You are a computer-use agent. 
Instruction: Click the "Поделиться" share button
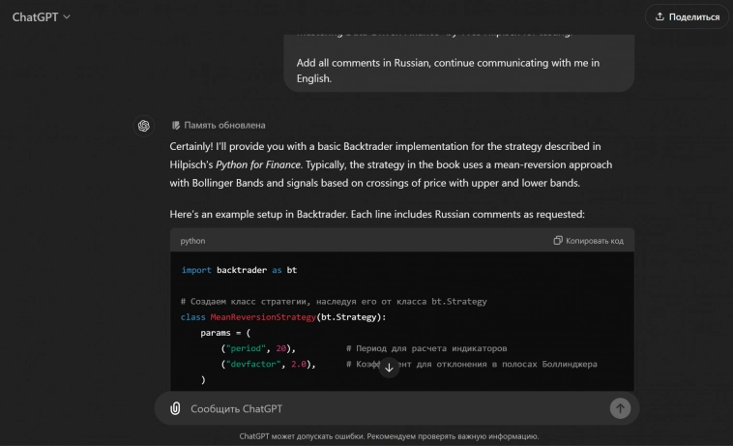pyautogui.click(x=687, y=16)
